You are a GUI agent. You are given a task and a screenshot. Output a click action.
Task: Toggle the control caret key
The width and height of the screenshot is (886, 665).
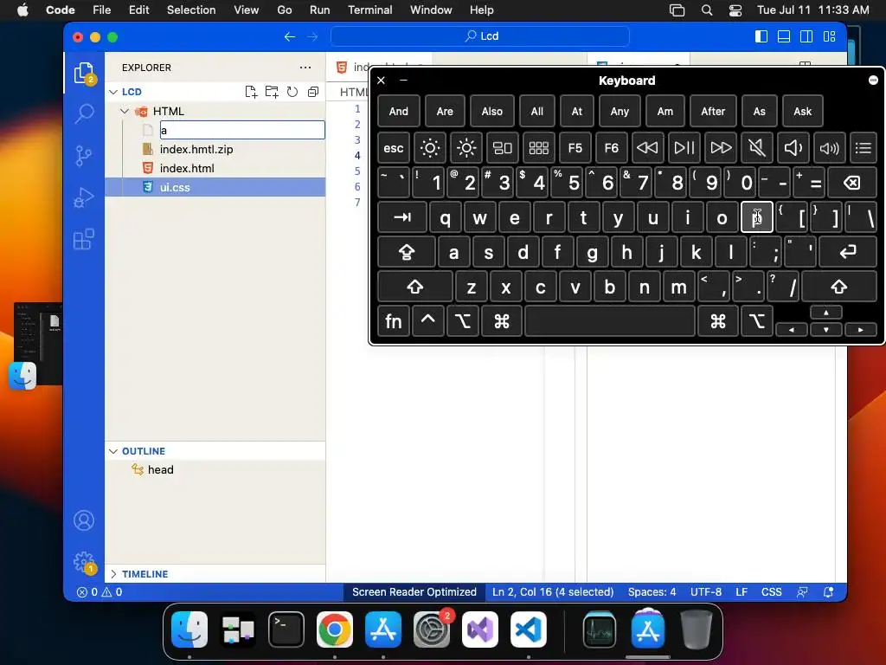pyautogui.click(x=427, y=322)
